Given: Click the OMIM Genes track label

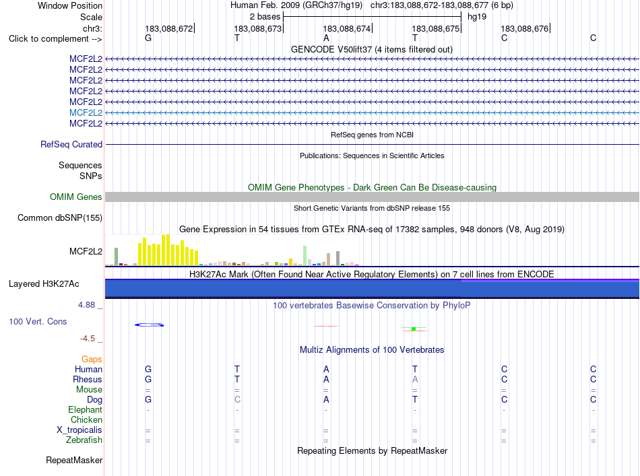Looking at the screenshot, I should pos(76,197).
